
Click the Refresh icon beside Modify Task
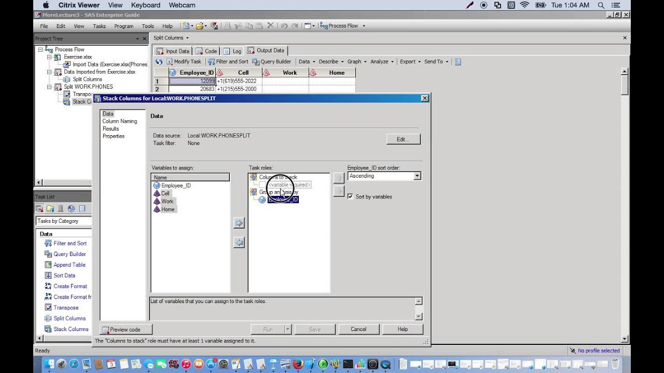(159, 62)
